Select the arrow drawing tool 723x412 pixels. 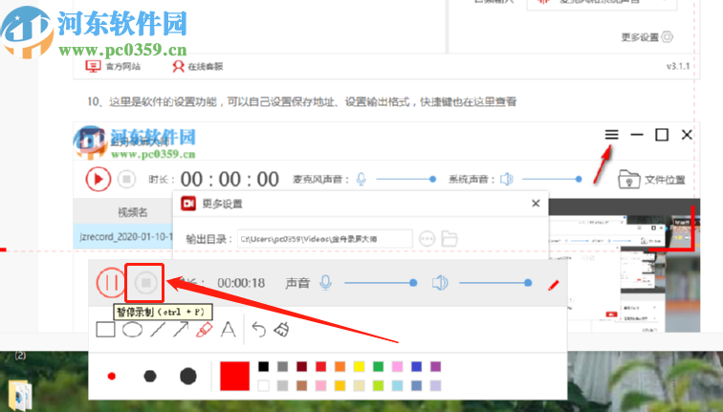(181, 330)
